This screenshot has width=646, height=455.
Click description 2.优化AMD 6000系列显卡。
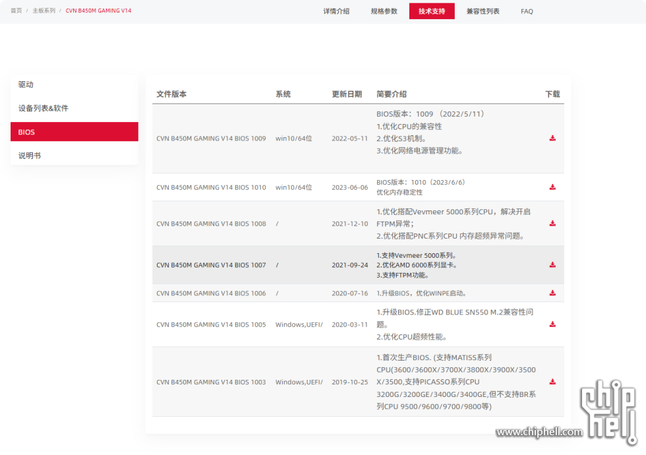pos(417,265)
